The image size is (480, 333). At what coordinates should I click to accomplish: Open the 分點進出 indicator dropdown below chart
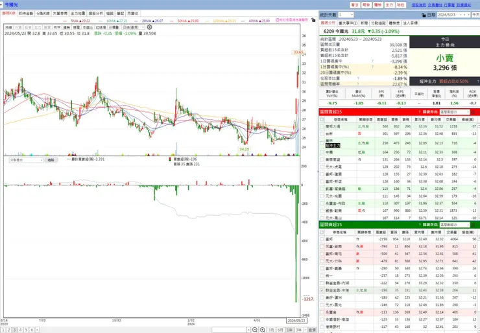coord(26,160)
